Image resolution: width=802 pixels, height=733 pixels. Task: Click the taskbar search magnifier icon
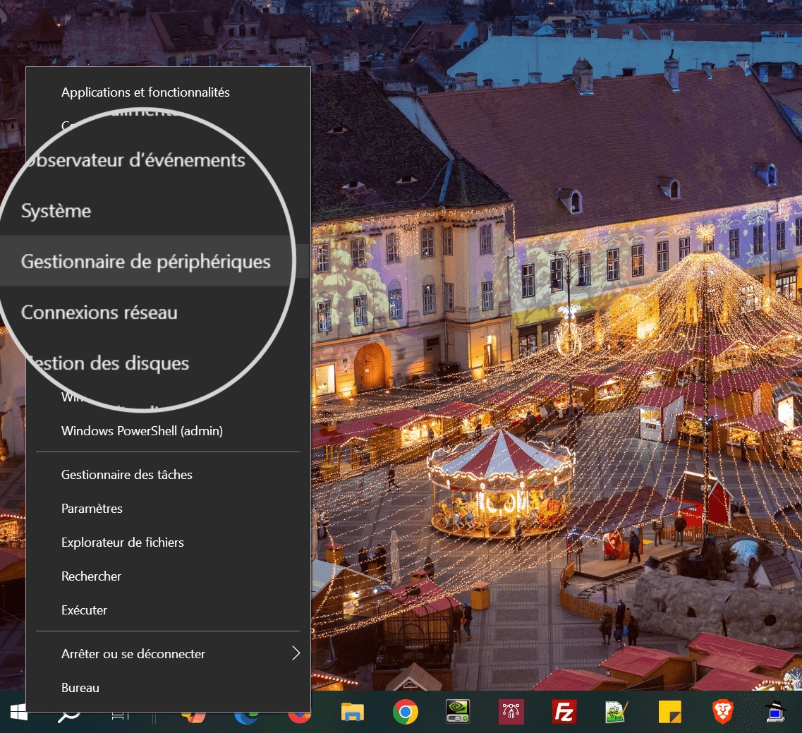(x=69, y=715)
